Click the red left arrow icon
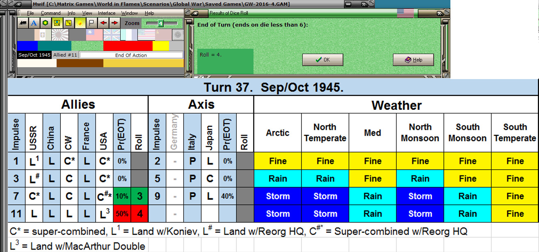 click(x=103, y=23)
